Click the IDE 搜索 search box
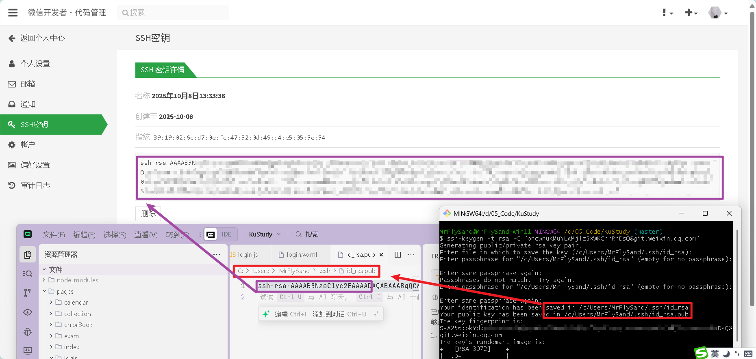Viewport: 756px width, 359px height. [307, 234]
